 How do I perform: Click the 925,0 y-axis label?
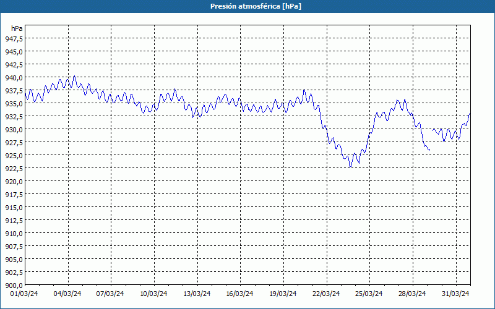coord(14,156)
